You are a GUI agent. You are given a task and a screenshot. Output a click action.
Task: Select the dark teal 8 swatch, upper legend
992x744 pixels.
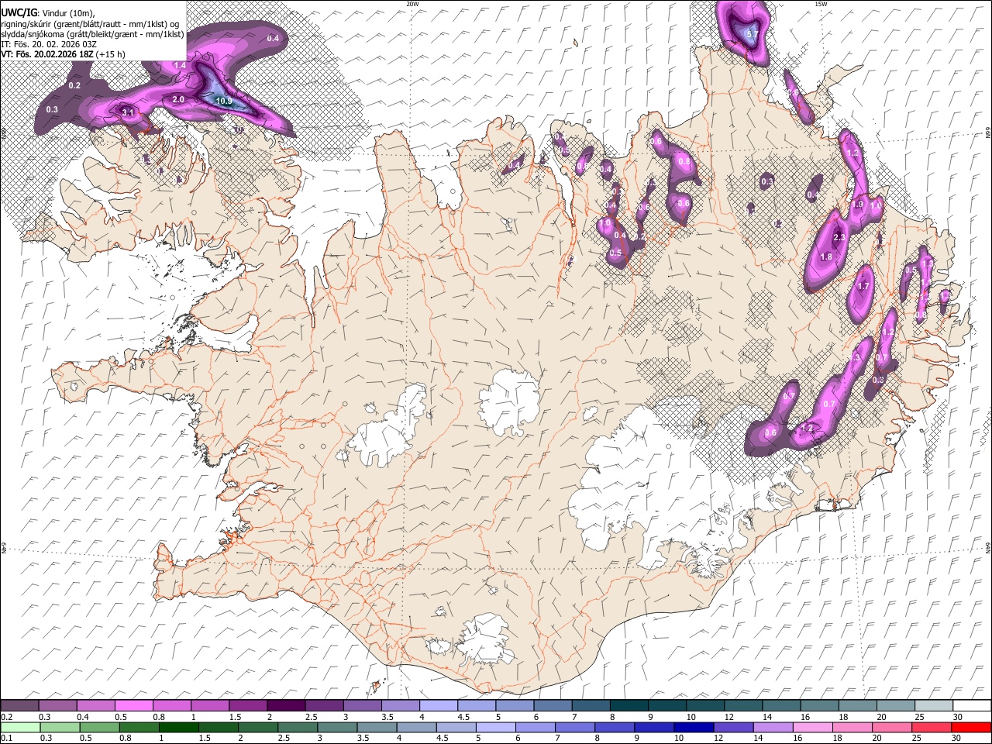(629, 705)
